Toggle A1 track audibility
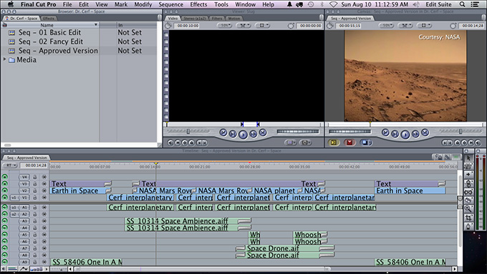The image size is (487, 274). coord(5,207)
